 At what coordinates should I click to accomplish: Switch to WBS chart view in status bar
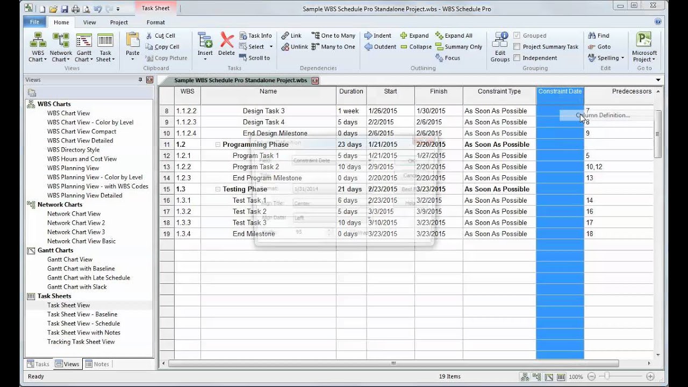click(525, 377)
